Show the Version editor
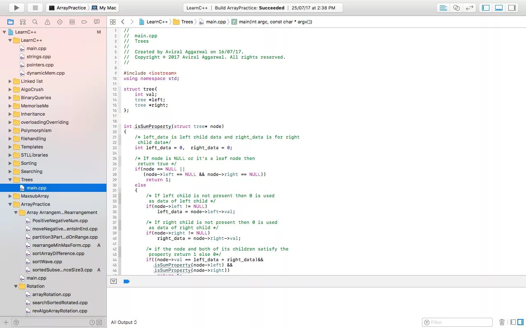Screen dimensions: 526x328 (469, 8)
